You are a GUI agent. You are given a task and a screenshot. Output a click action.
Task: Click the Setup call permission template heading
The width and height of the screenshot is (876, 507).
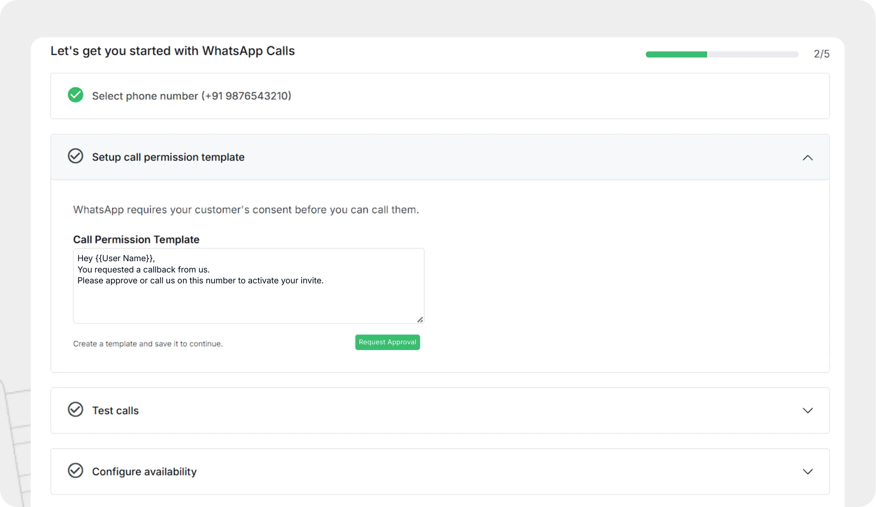[x=168, y=157]
